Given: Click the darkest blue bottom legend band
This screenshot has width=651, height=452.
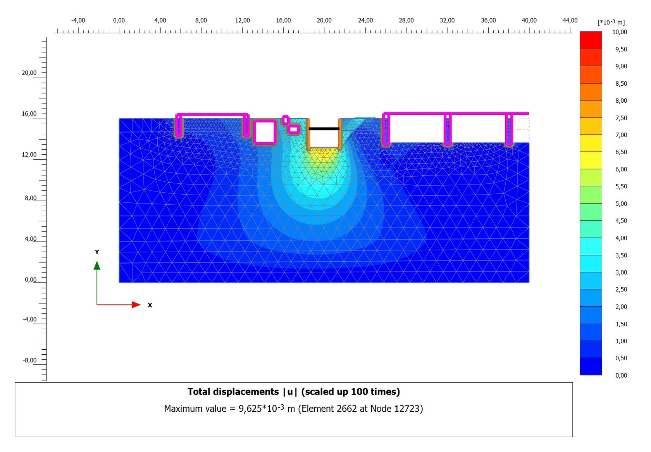Looking at the screenshot, I should pos(591,366).
